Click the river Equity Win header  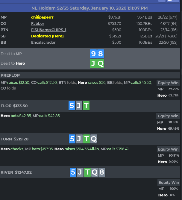click(x=169, y=183)
